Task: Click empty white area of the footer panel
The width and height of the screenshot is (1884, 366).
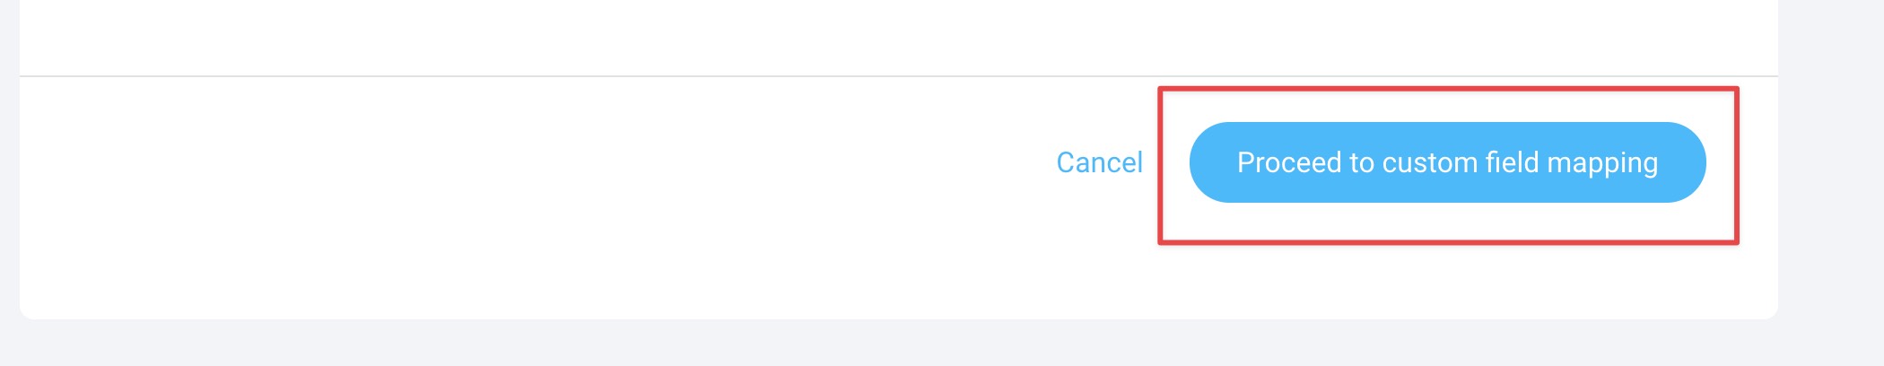Action: (538, 197)
